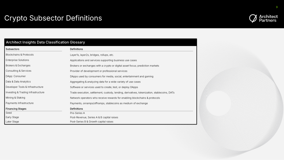Click Investing & Trading Infrastructure label
The image size is (284, 160).
point(25,92)
